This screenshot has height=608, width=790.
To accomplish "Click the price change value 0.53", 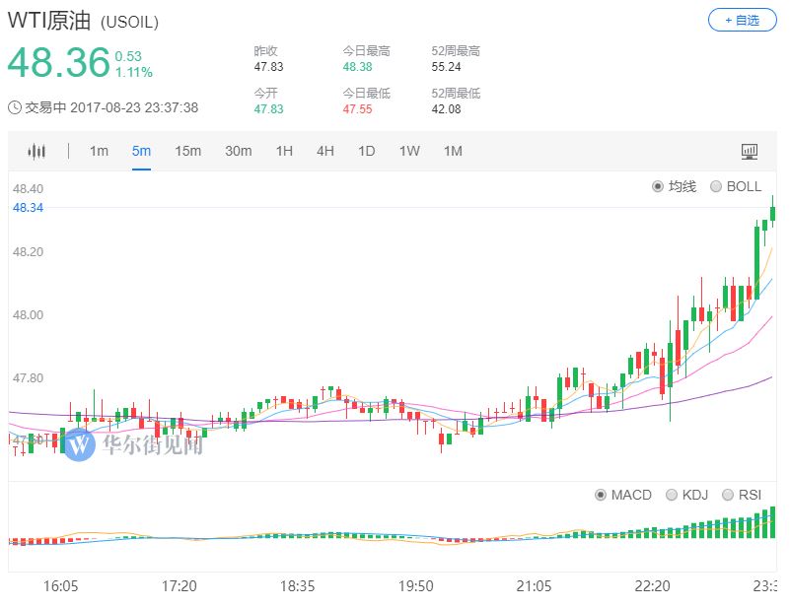I will 128,56.
